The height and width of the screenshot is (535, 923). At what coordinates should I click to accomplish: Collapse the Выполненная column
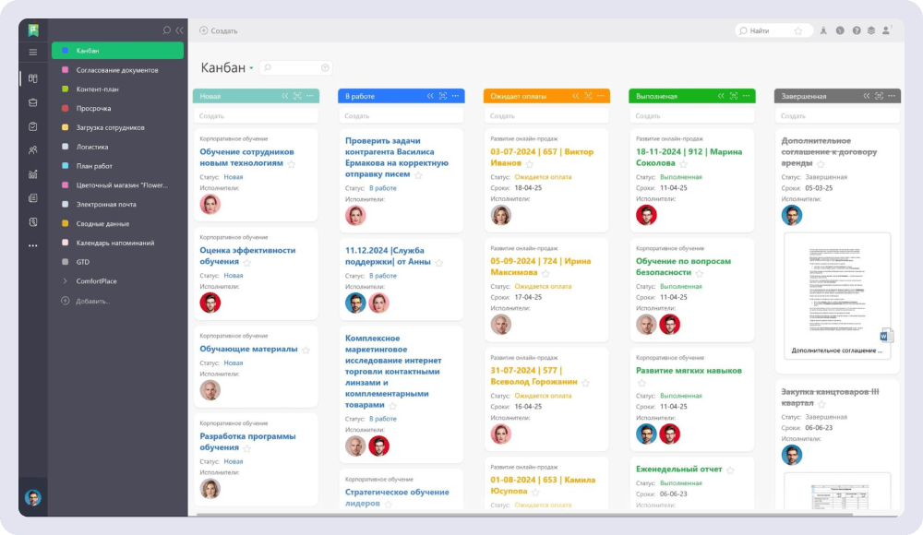[x=721, y=96]
